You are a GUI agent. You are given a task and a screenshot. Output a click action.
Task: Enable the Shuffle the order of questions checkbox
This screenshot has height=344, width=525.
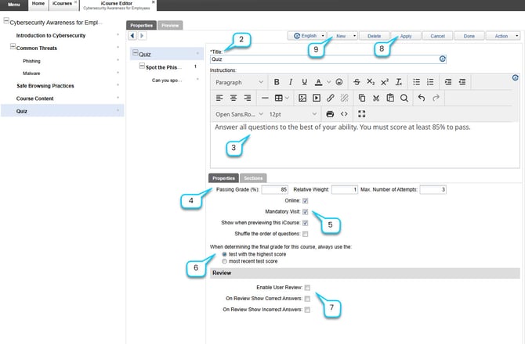coord(306,234)
